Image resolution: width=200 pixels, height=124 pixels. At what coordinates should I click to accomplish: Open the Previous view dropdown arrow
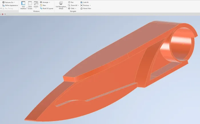[91, 5]
